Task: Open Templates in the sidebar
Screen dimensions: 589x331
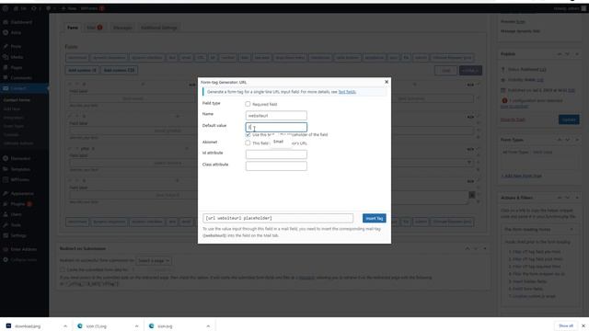Action: 20,169
